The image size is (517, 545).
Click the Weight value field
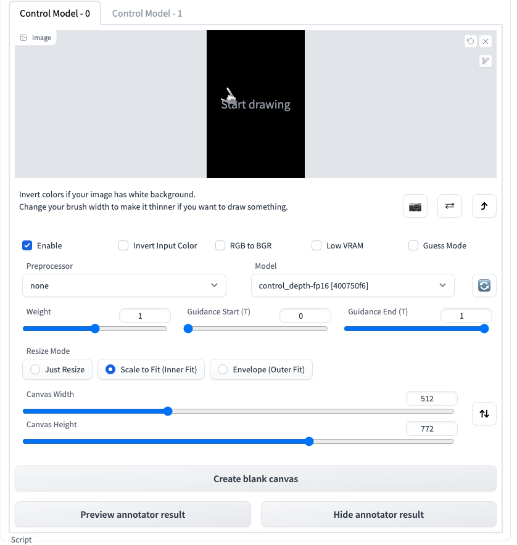tap(145, 316)
